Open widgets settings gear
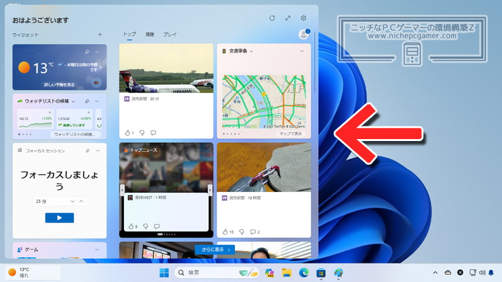Screen dimensions: 502x282 [303, 19]
